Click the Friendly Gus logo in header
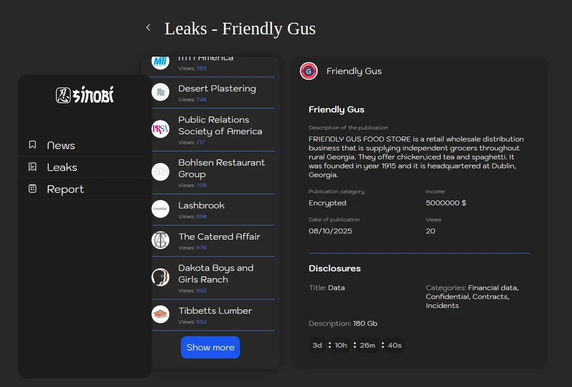Viewport: 572px width, 387px height. pyautogui.click(x=309, y=71)
